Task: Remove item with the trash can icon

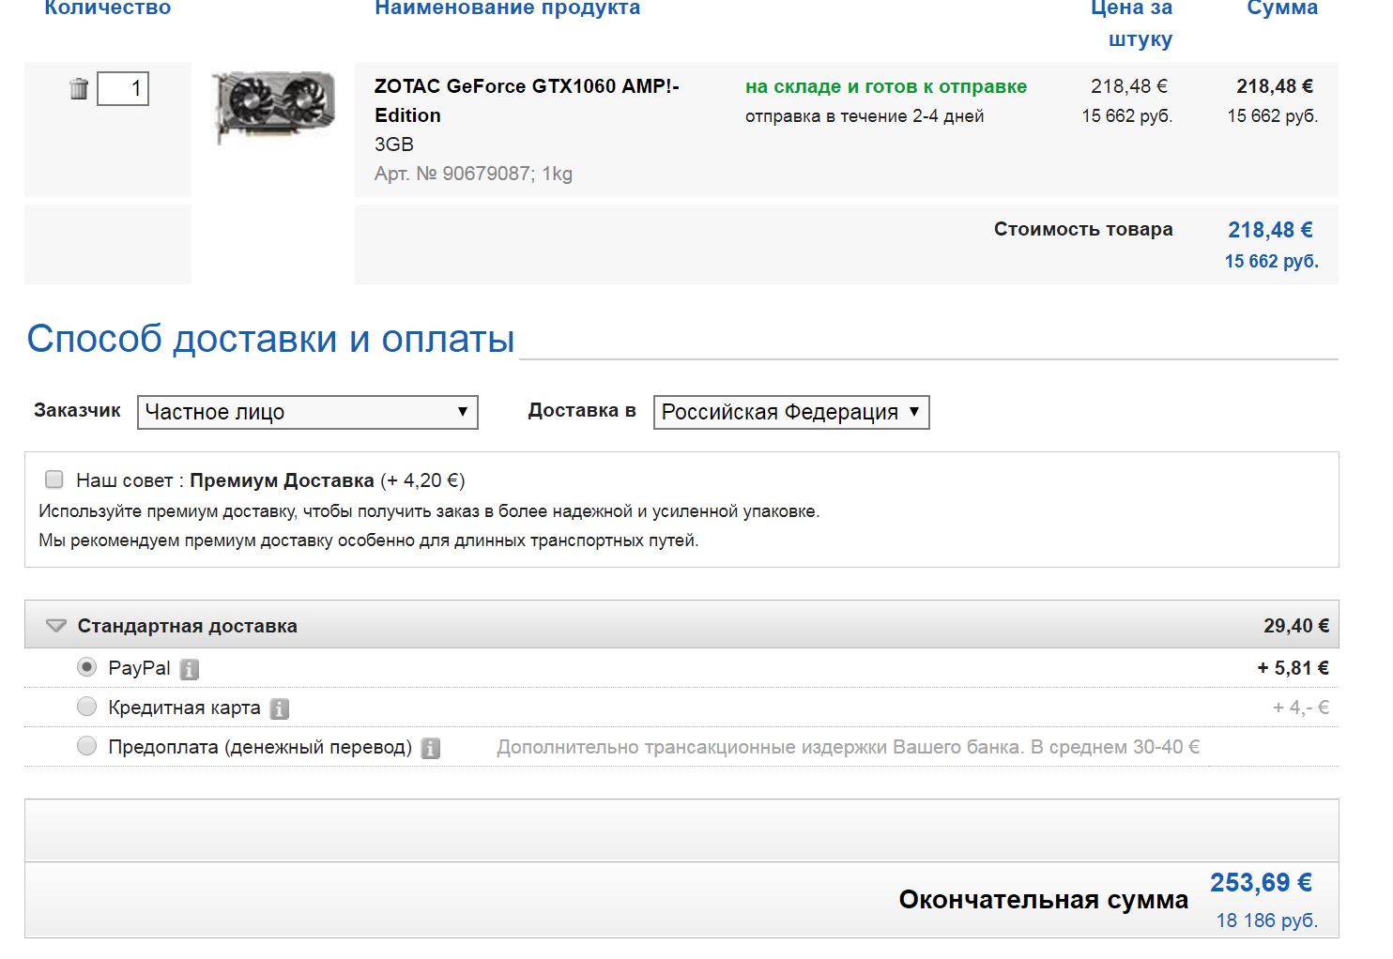Action: 79,88
